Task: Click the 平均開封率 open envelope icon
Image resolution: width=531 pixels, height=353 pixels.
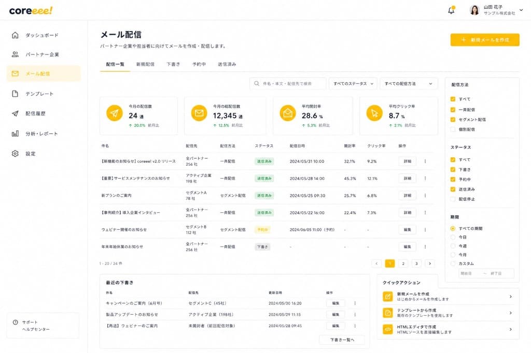Action: (288, 113)
